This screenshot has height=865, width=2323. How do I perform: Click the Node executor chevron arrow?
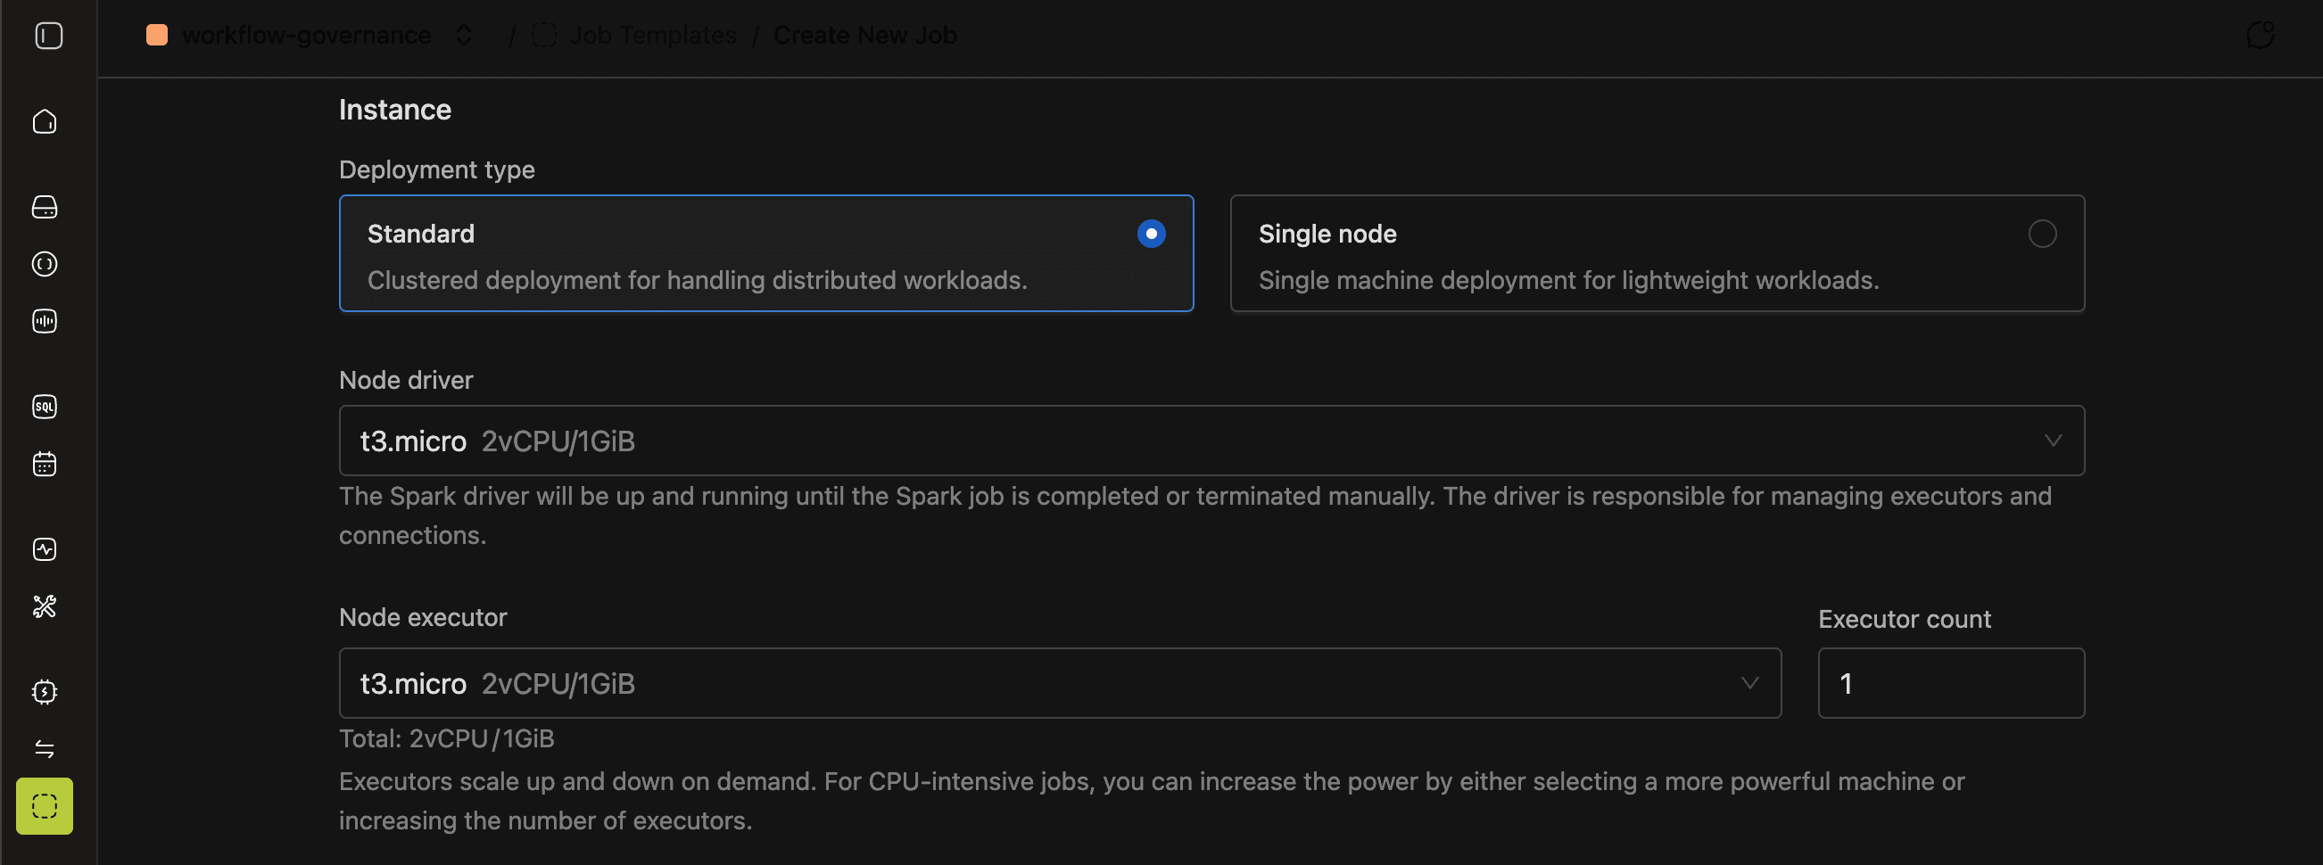tap(1749, 683)
